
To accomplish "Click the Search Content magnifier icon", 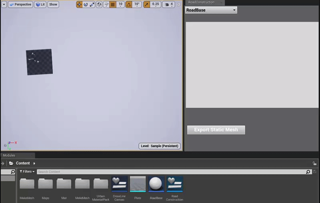I will coord(308,172).
